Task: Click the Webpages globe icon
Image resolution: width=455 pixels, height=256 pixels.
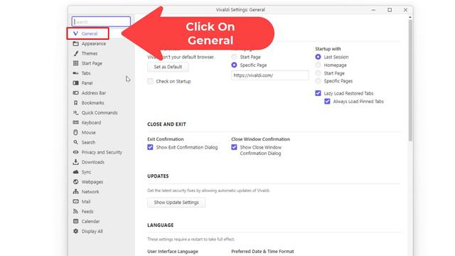Action: pyautogui.click(x=76, y=182)
